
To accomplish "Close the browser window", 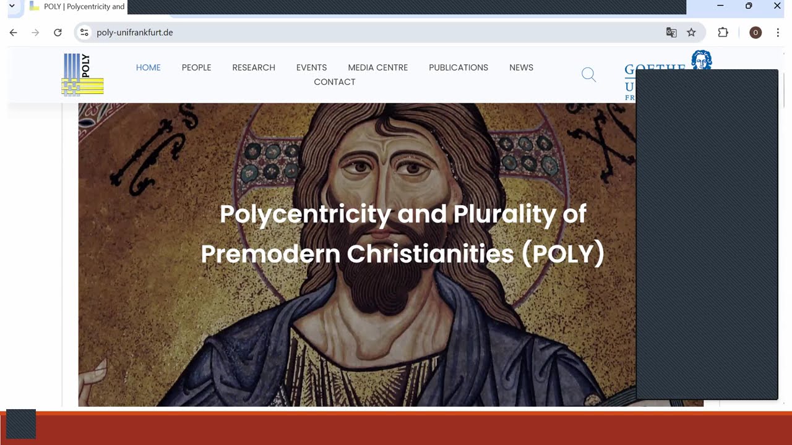I will point(777,6).
